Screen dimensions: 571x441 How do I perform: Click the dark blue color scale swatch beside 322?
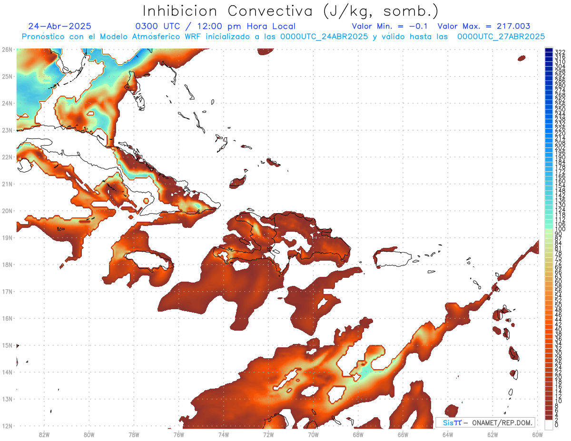click(x=549, y=51)
